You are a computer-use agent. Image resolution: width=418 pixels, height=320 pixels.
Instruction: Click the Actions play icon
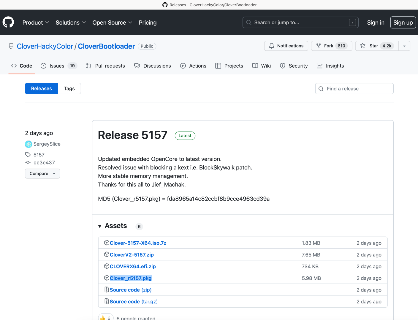point(183,66)
